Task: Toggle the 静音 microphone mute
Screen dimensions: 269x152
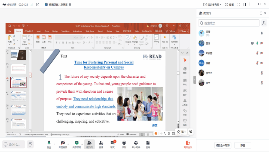Action: pos(49,144)
